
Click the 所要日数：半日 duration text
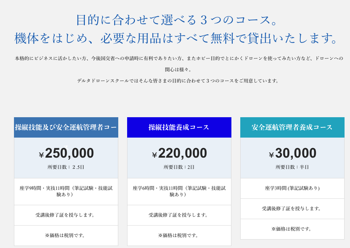[x=292, y=167]
